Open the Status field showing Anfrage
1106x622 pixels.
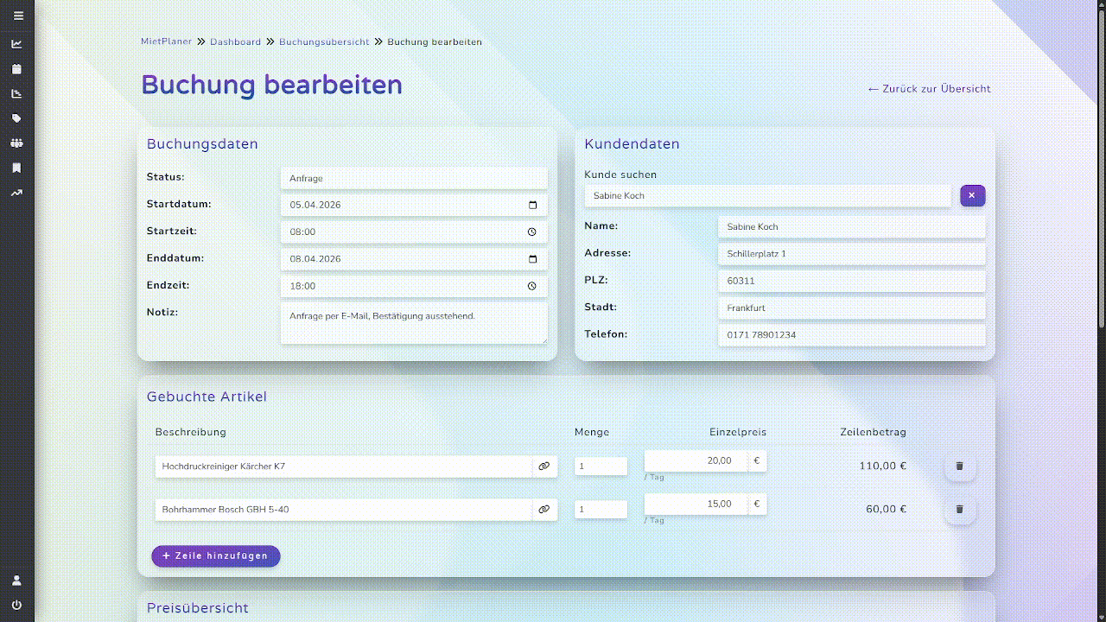tap(413, 178)
